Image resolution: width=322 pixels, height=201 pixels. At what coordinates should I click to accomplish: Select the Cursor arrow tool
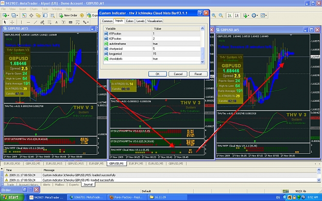[x=5, y=22]
